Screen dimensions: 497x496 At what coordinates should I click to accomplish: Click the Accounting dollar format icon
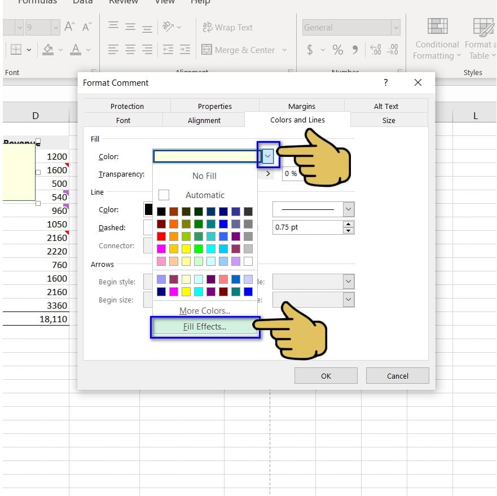pyautogui.click(x=310, y=50)
